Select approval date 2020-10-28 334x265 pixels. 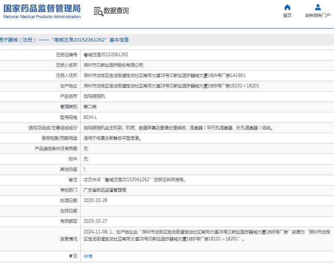point(95,201)
